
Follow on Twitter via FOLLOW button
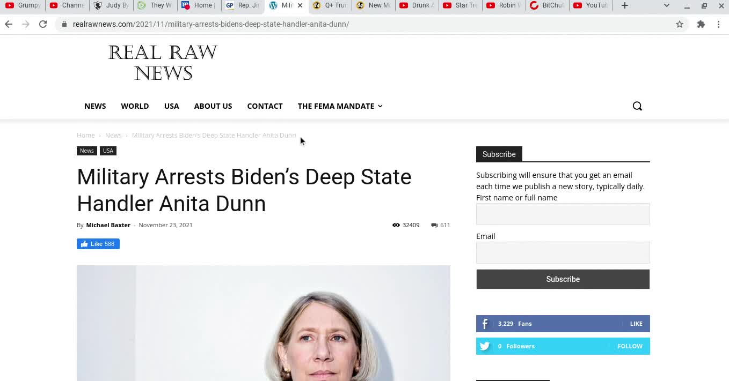coord(630,346)
